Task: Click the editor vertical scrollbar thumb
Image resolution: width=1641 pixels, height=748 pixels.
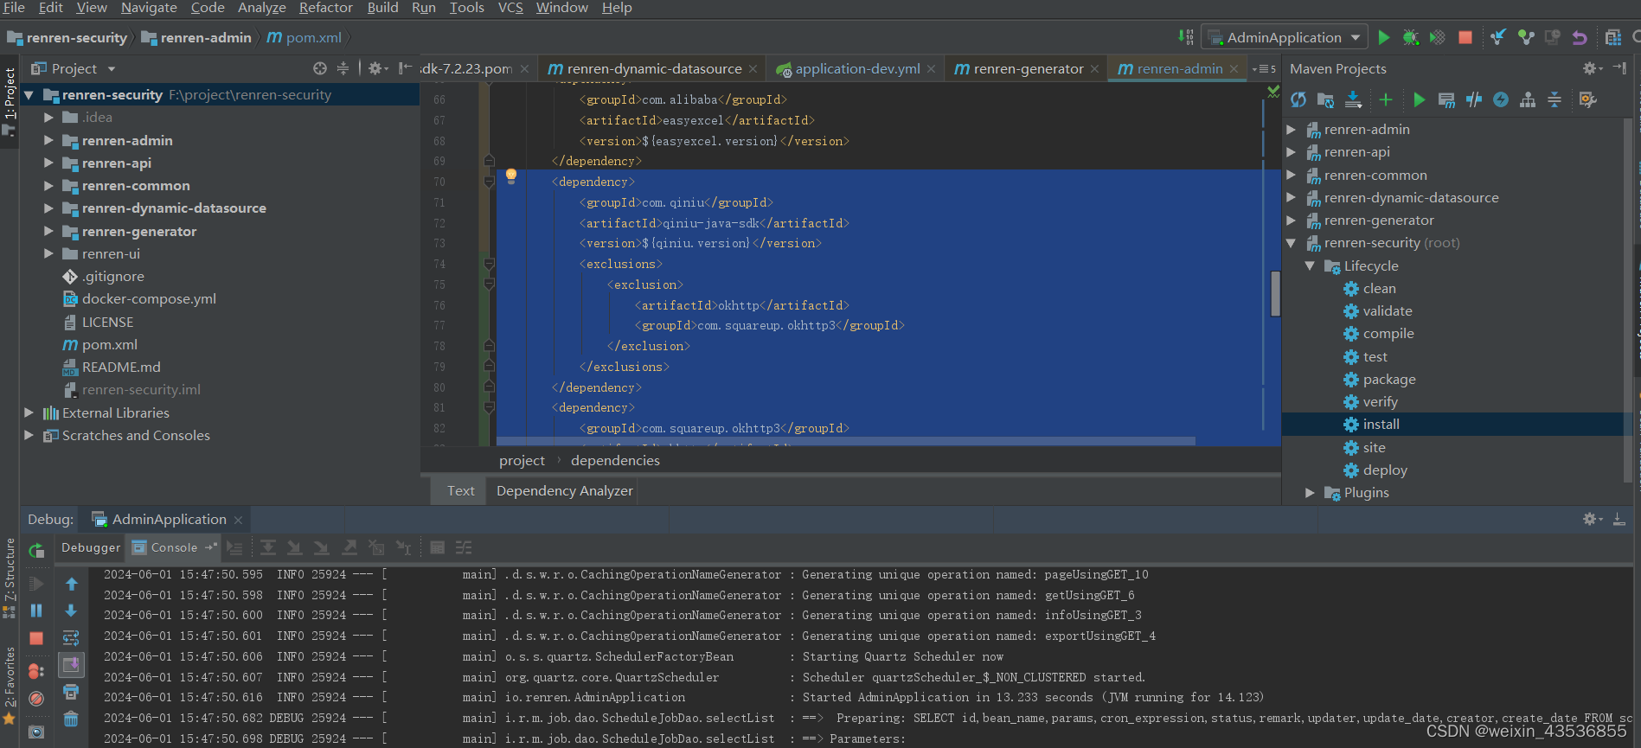Action: point(1275,294)
